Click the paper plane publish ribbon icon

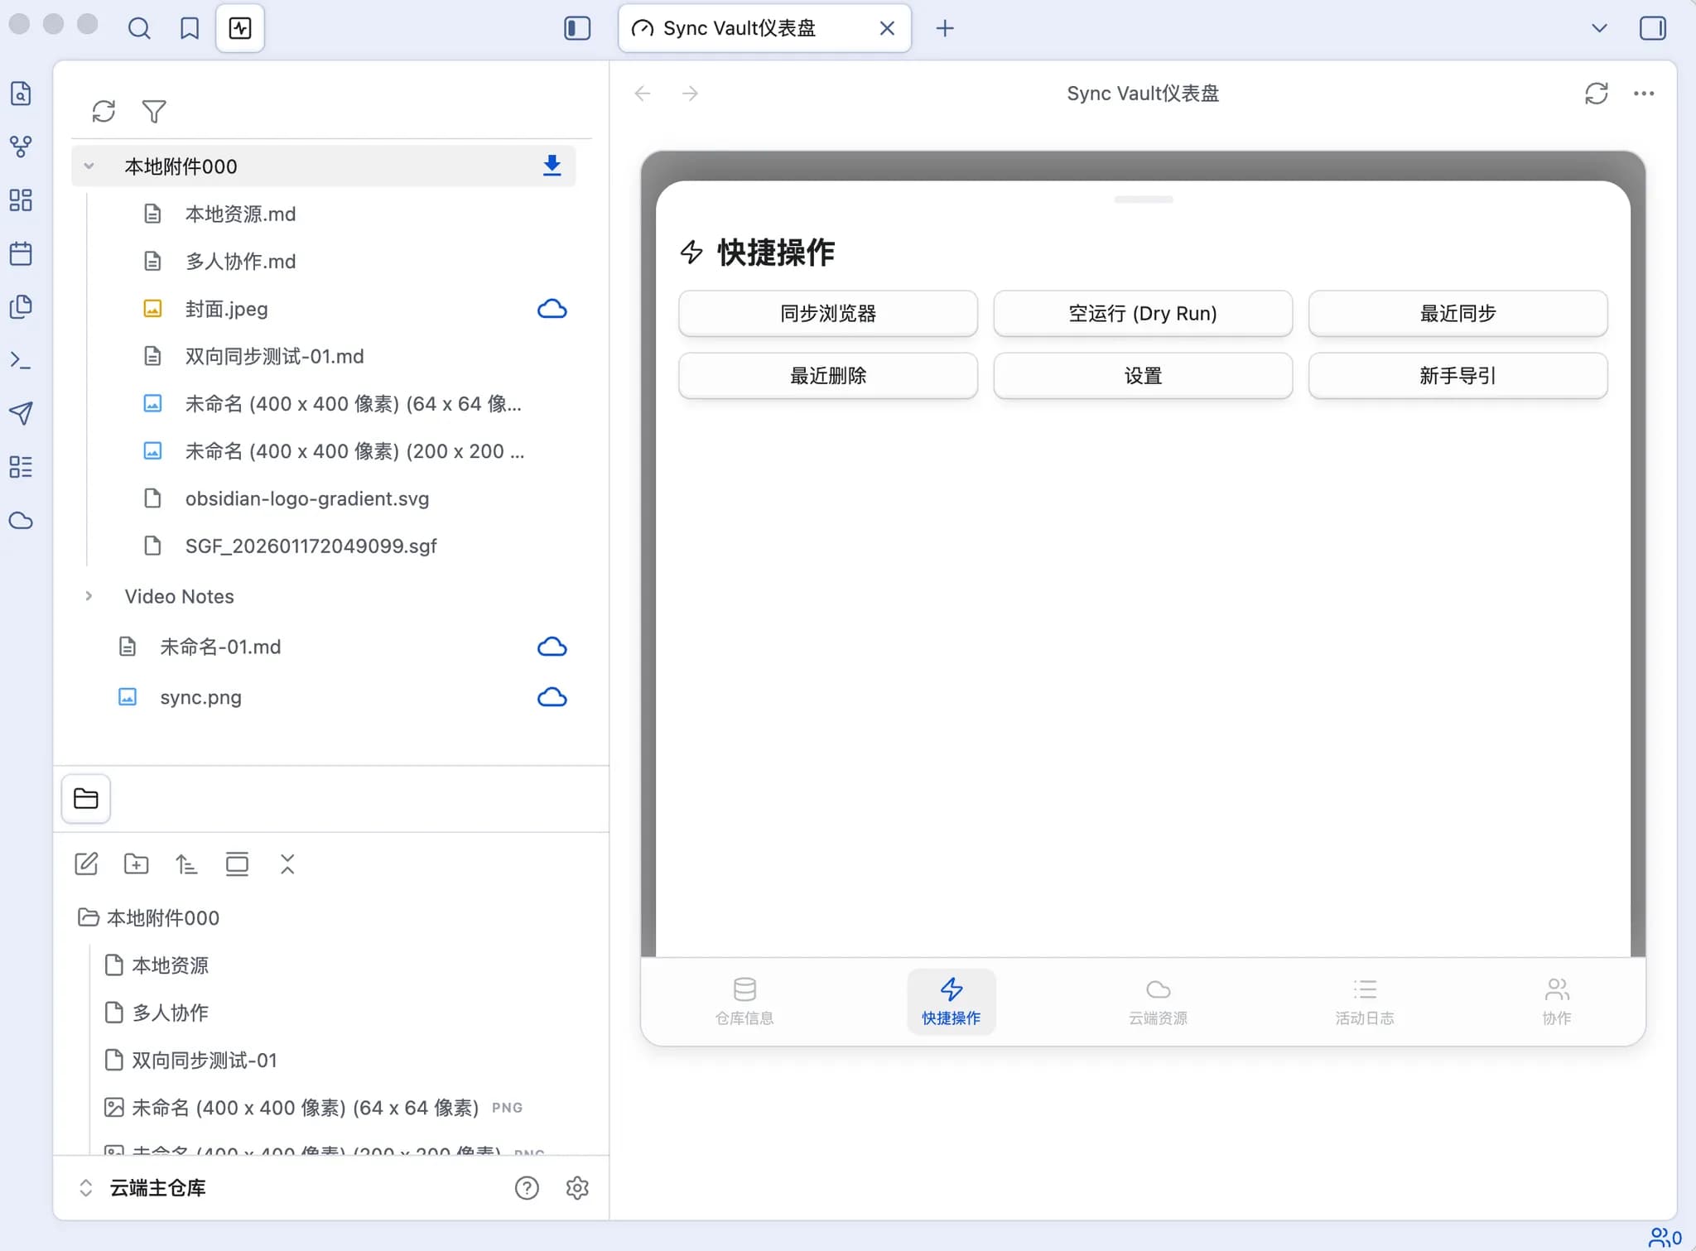point(21,413)
